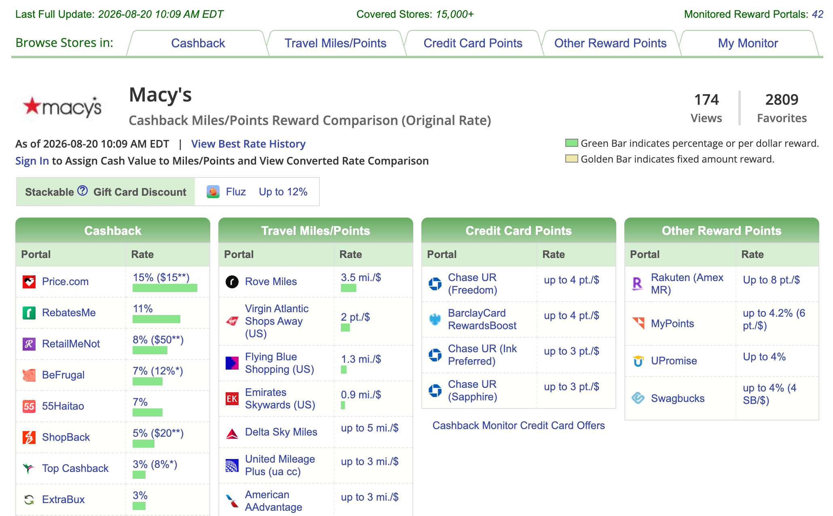Open the Top Cashback portal link
This screenshot has height=516, width=833.
(x=75, y=469)
